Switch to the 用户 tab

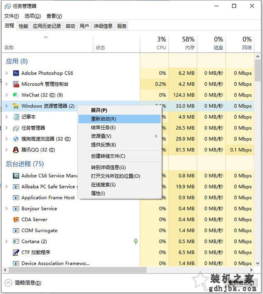pos(84,26)
